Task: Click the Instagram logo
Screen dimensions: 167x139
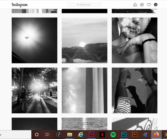Action: 19,5
